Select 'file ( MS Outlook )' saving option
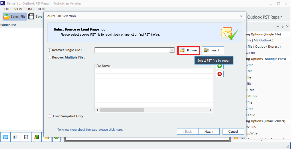The width and height of the screenshot is (291, 149). point(260,40)
